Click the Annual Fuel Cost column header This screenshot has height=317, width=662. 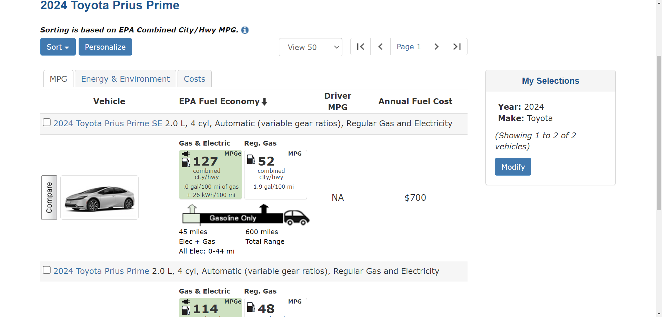point(415,101)
